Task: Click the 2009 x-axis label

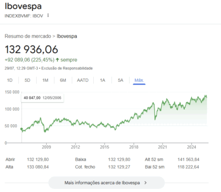Action: (x=47, y=147)
